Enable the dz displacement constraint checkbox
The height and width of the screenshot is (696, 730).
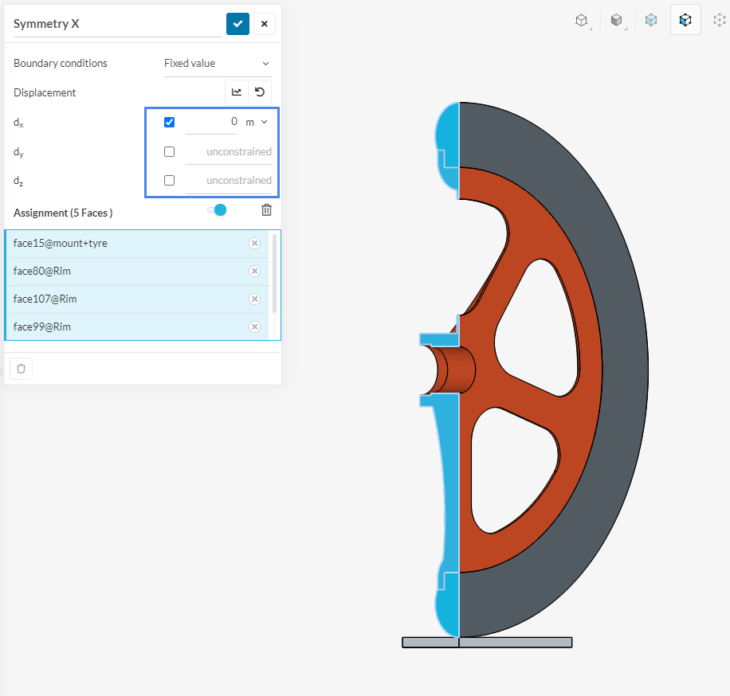169,180
